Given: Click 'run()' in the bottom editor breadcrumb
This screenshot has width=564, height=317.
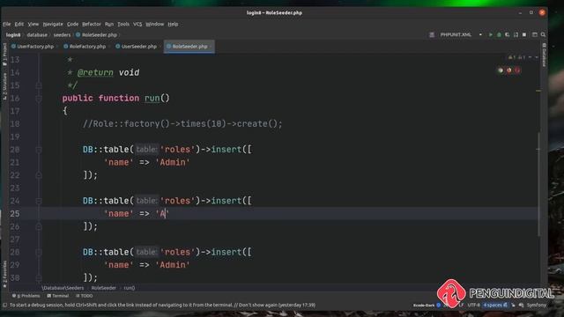Looking at the screenshot, I should pos(130,288).
